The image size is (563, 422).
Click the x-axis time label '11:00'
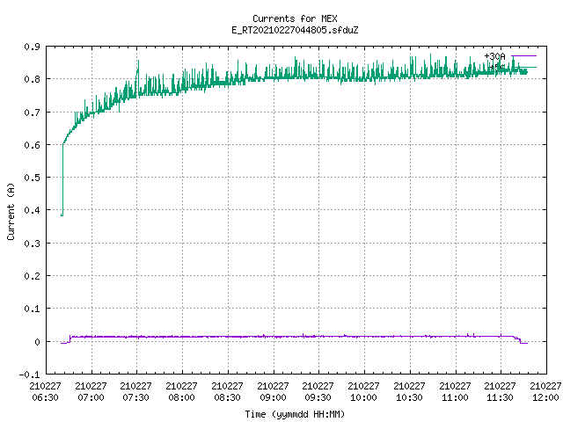coord(455,397)
